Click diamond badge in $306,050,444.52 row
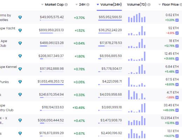Viewport: 182px width, 140px height. [x=20, y=120]
